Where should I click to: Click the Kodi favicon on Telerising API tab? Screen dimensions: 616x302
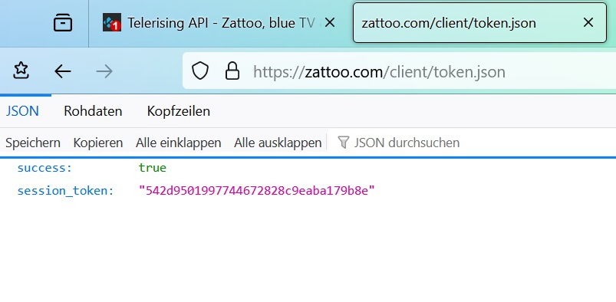coord(111,23)
